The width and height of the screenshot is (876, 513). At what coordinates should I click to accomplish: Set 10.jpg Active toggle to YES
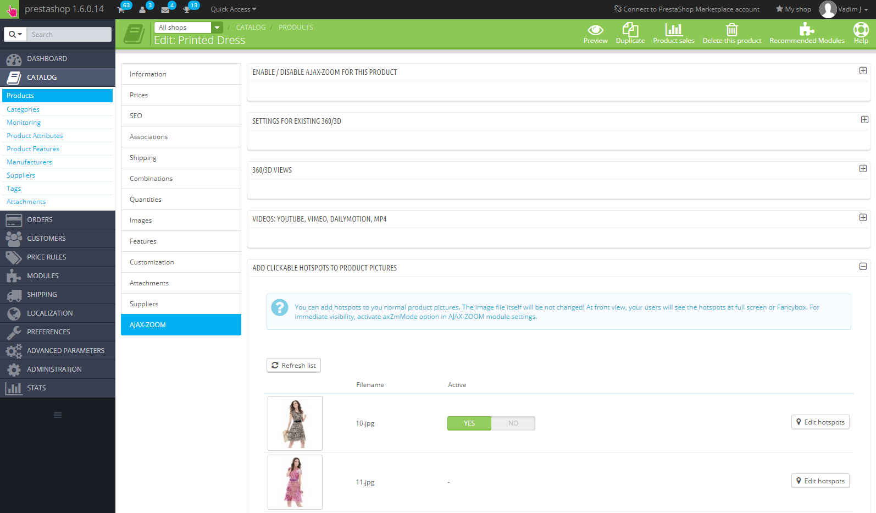click(x=469, y=423)
